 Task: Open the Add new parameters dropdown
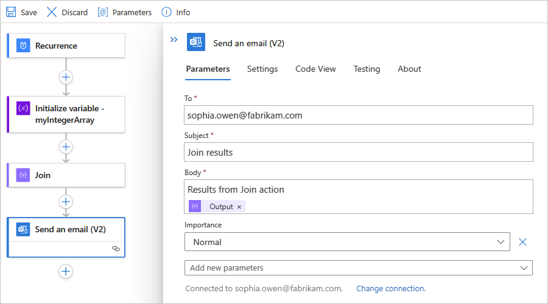pos(524,268)
